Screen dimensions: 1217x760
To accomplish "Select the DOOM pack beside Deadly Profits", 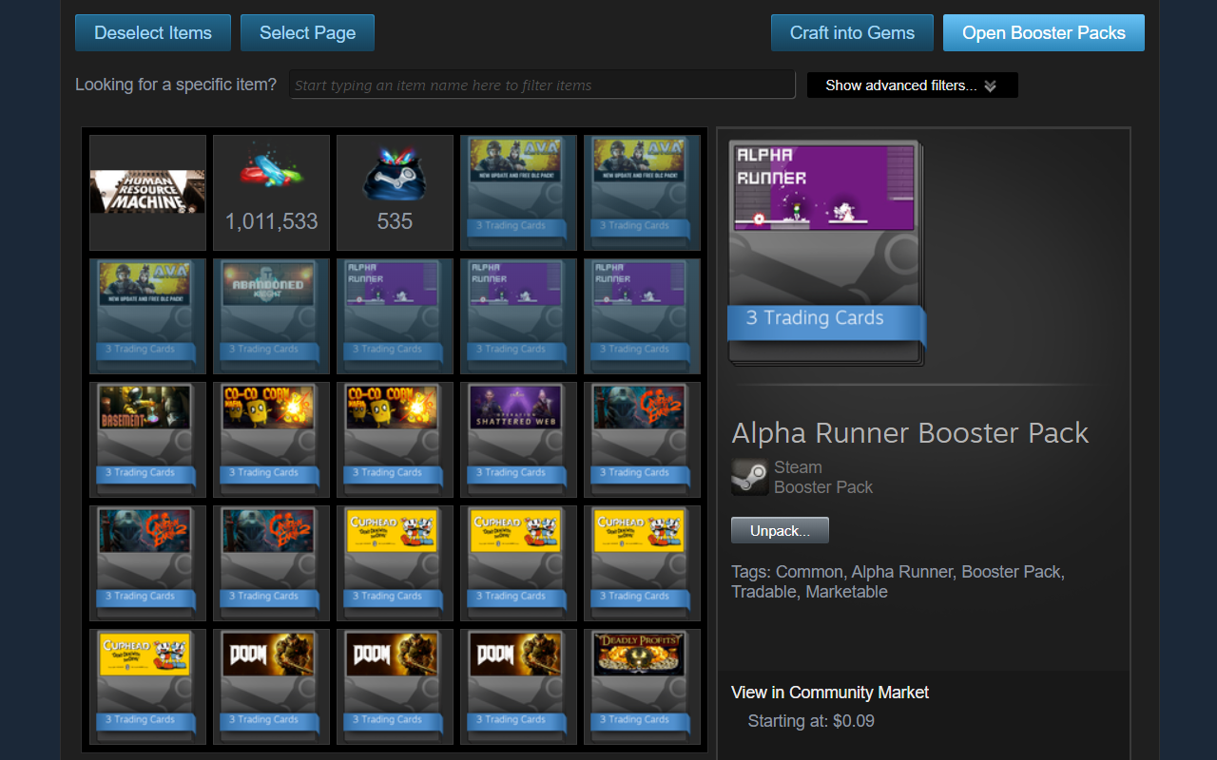I will tap(518, 687).
